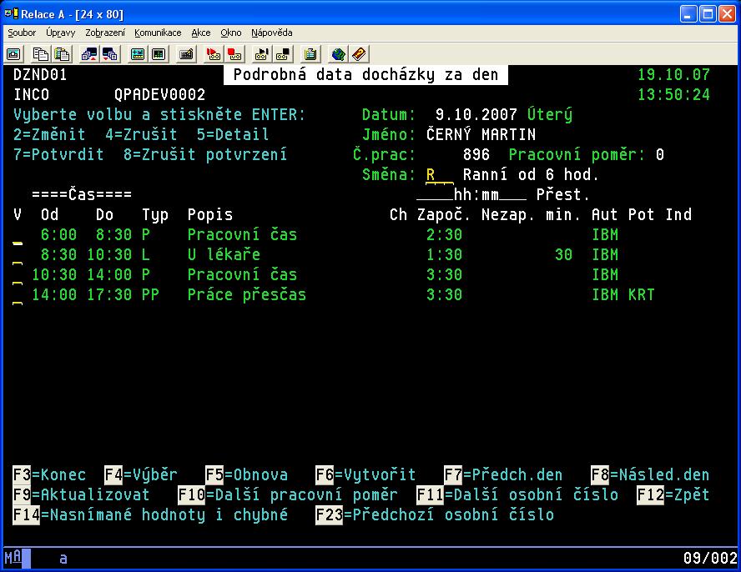Open the Komunikace menu
The width and height of the screenshot is (741, 572).
tap(158, 33)
